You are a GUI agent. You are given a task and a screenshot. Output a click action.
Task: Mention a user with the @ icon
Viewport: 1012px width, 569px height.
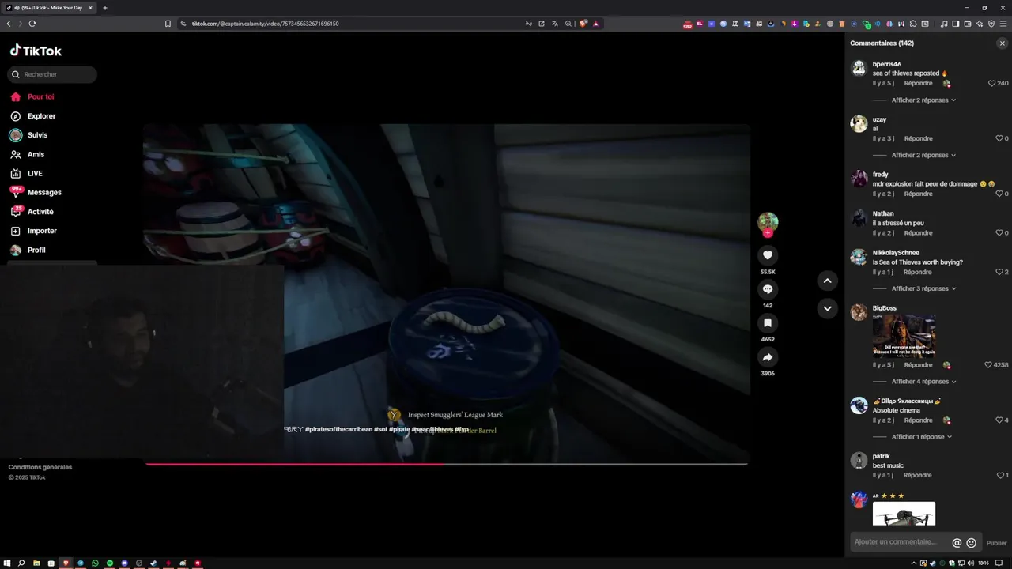coord(957,543)
